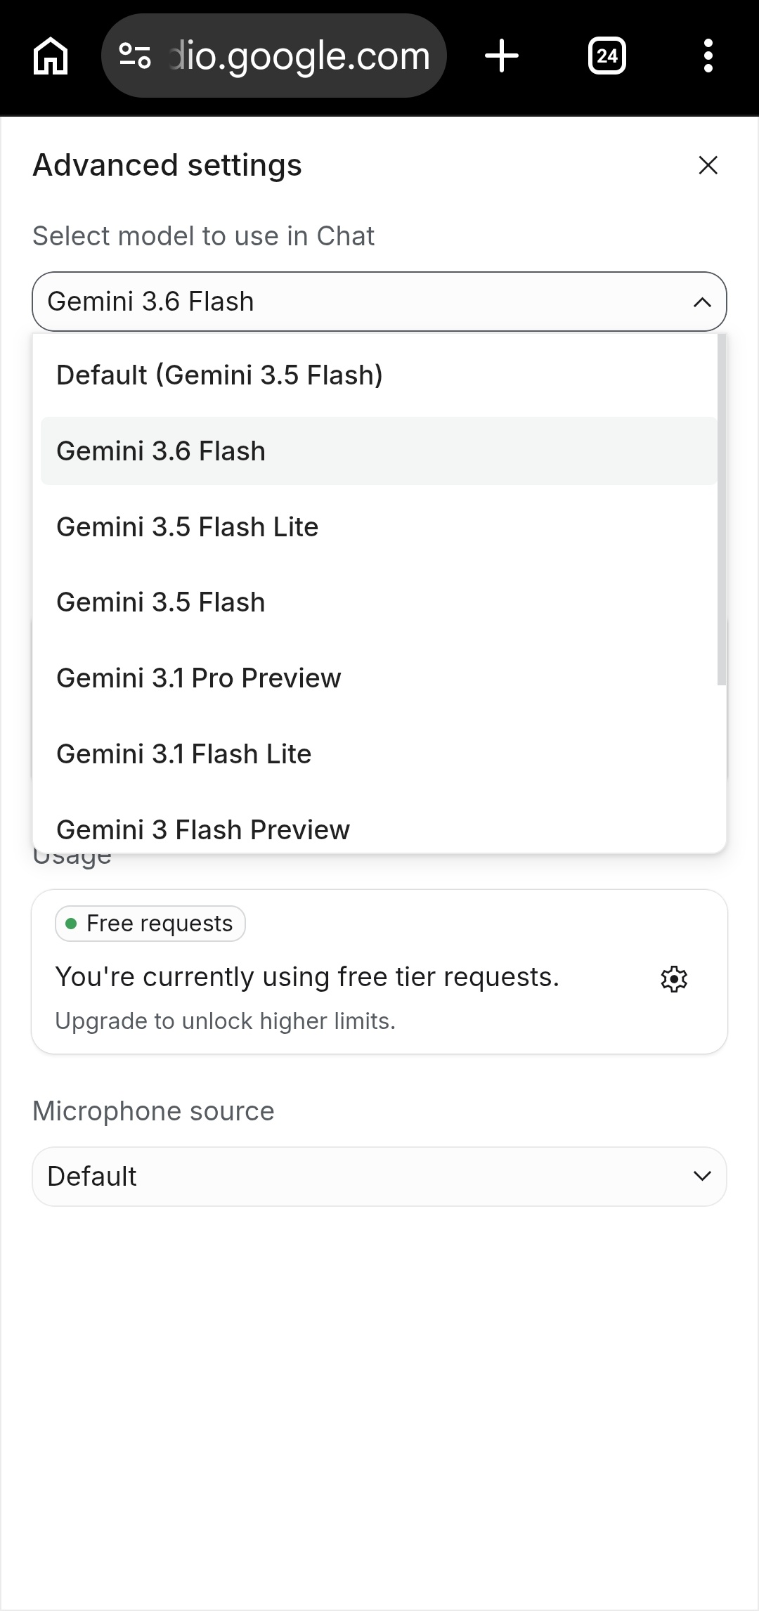
Task: Expand the Microphone source dropdown
Action: point(379,1177)
